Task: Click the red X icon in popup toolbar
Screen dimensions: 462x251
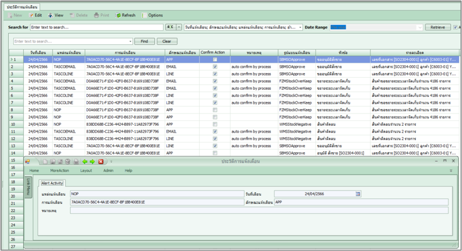Action: pyautogui.click(x=101, y=162)
